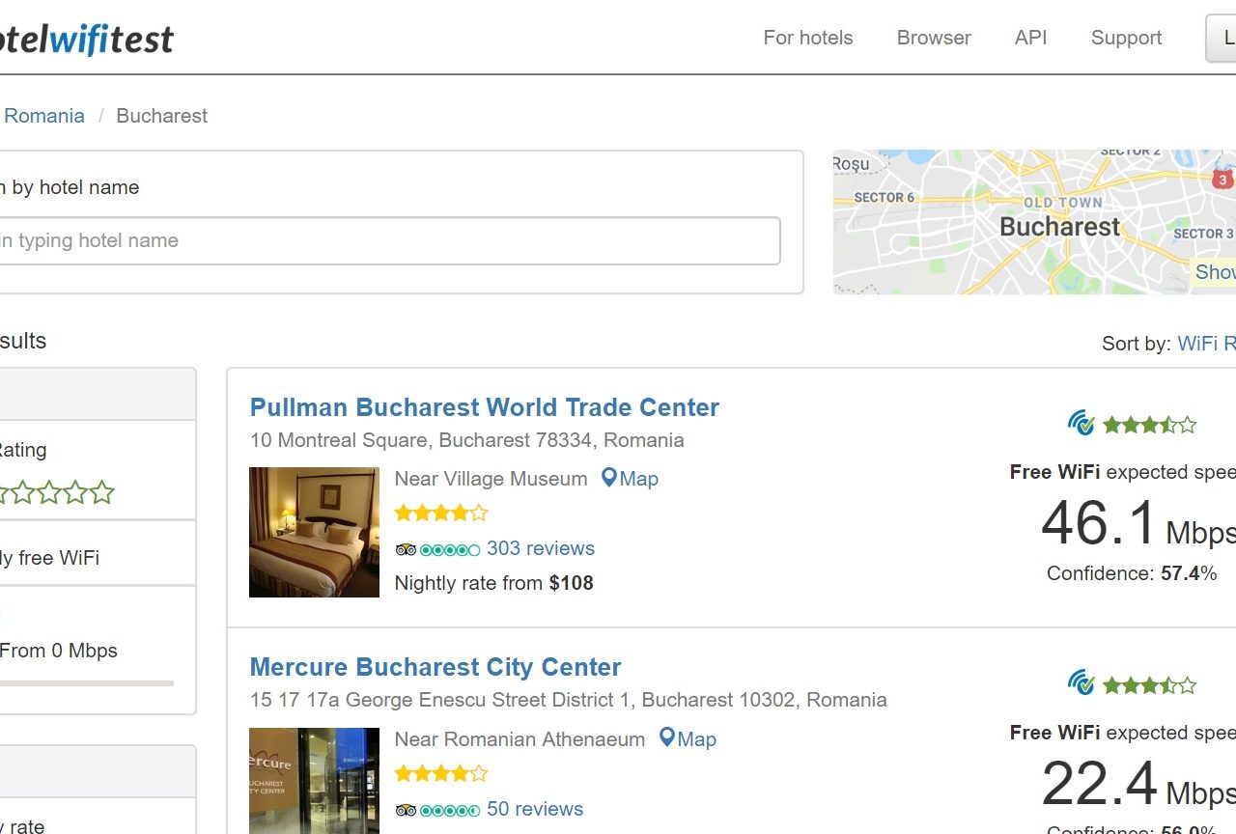The width and height of the screenshot is (1236, 834).
Task: Open Pullman Bucharest World Trade Center listing
Action: (x=484, y=407)
